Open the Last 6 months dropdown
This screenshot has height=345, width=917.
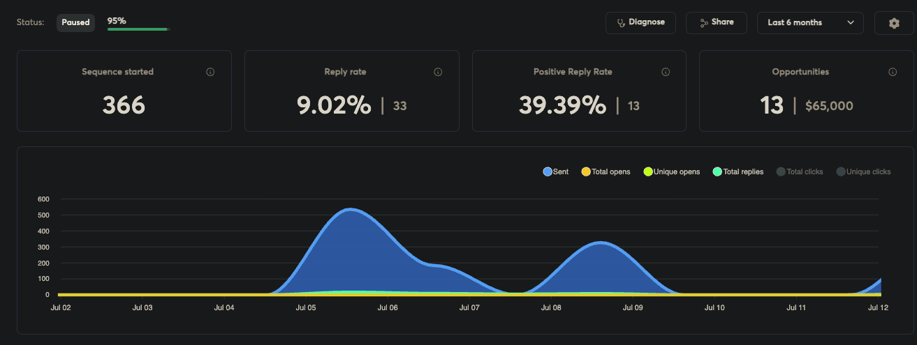click(810, 23)
